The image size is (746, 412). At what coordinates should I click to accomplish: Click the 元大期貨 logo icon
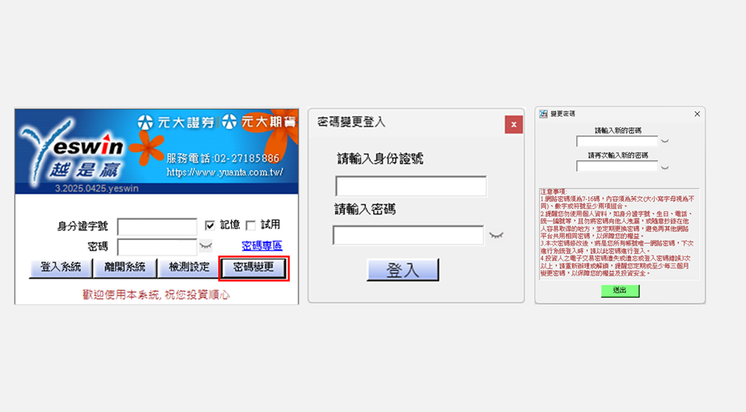tap(229, 121)
